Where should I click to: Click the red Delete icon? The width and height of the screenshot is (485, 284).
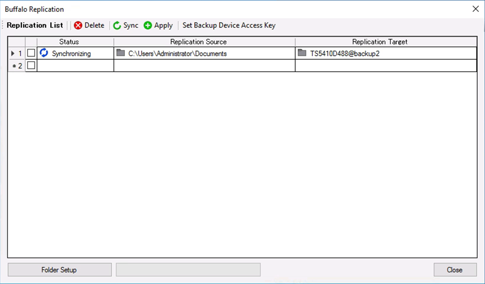tap(78, 26)
